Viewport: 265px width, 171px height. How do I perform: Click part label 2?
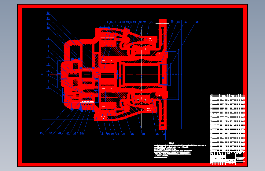pos(48,82)
